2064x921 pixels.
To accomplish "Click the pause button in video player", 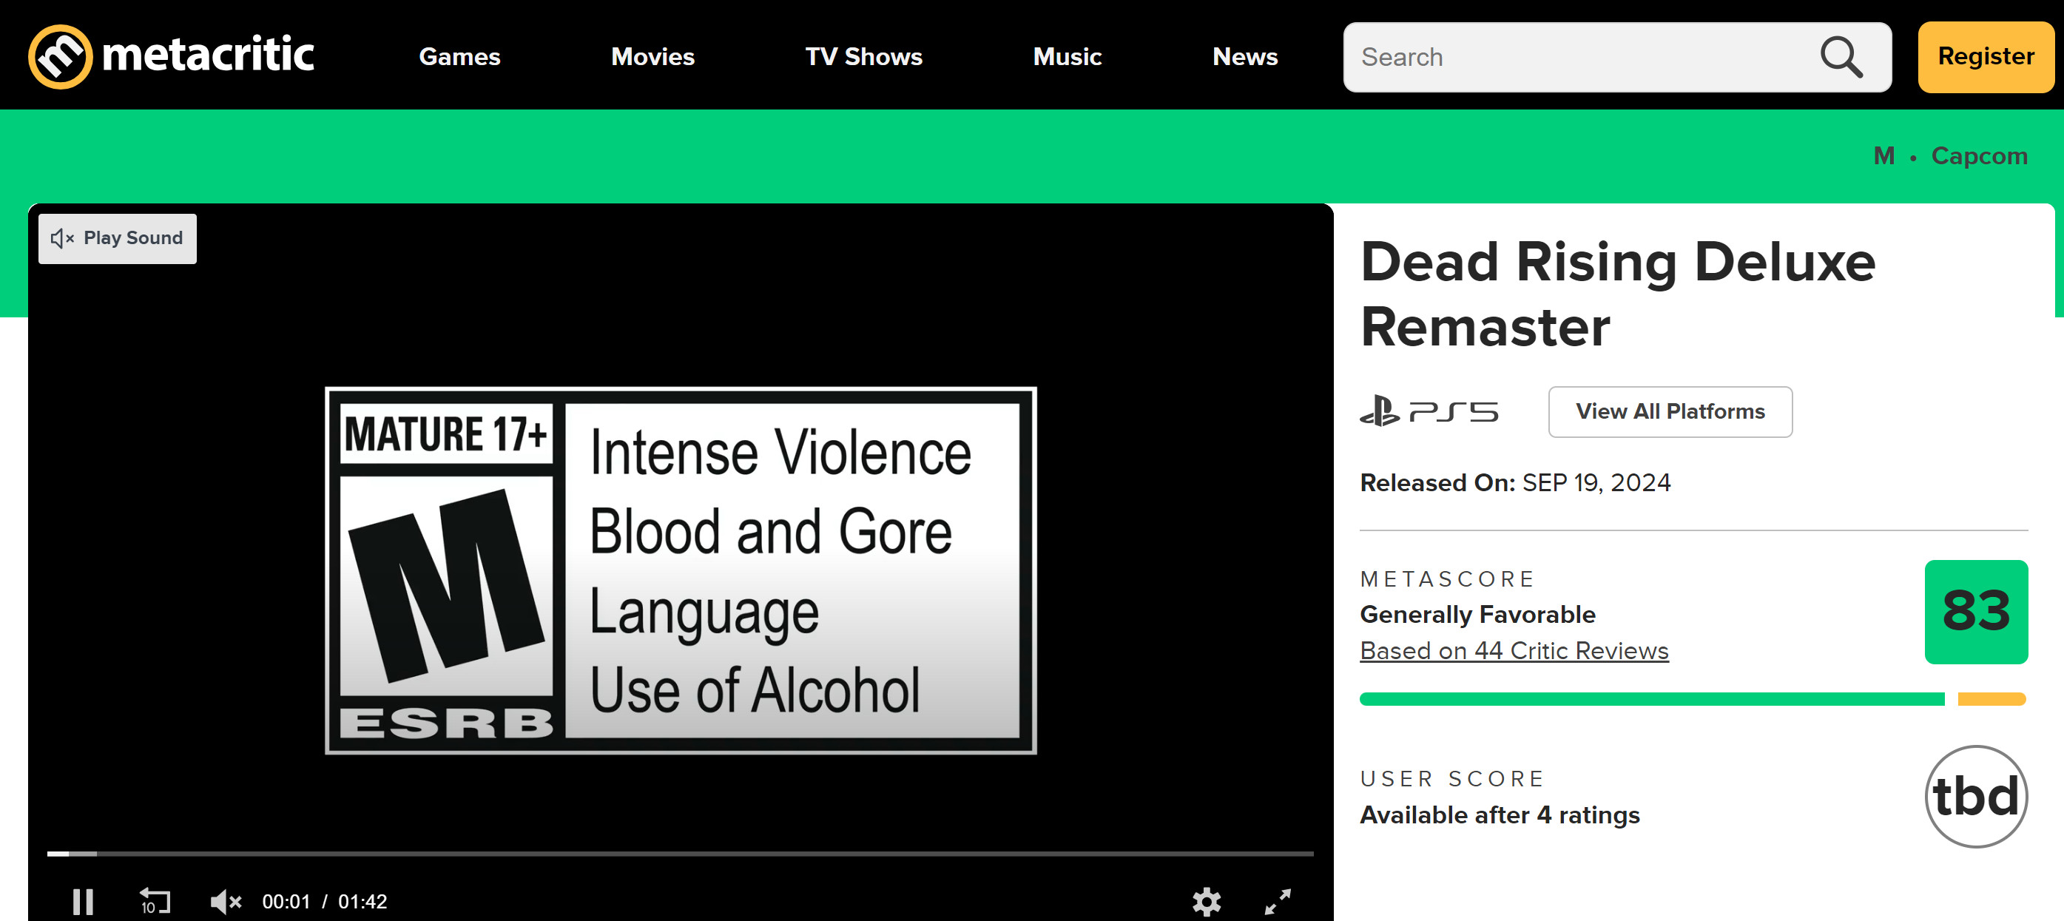I will click(x=83, y=901).
